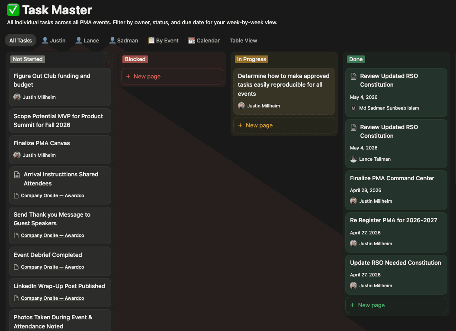456x331 pixels.
Task: Click Company Onsite — Awardco link under Send Thank you
Action: tap(52, 236)
